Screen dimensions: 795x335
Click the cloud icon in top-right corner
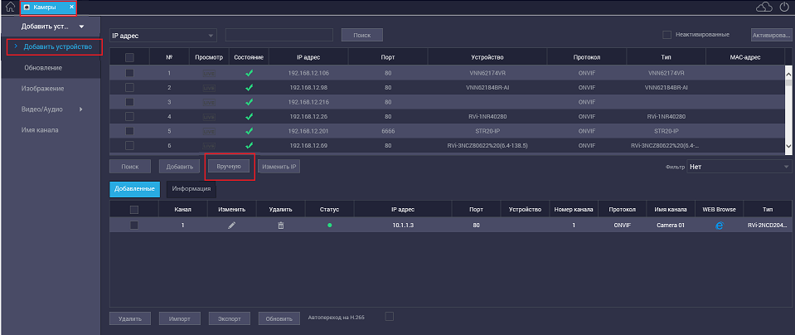point(764,7)
